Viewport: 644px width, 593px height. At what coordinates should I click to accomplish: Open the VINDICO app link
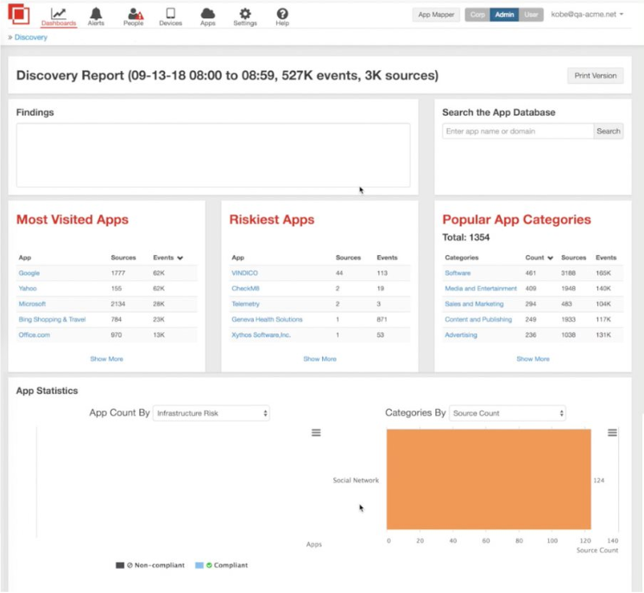click(x=245, y=273)
